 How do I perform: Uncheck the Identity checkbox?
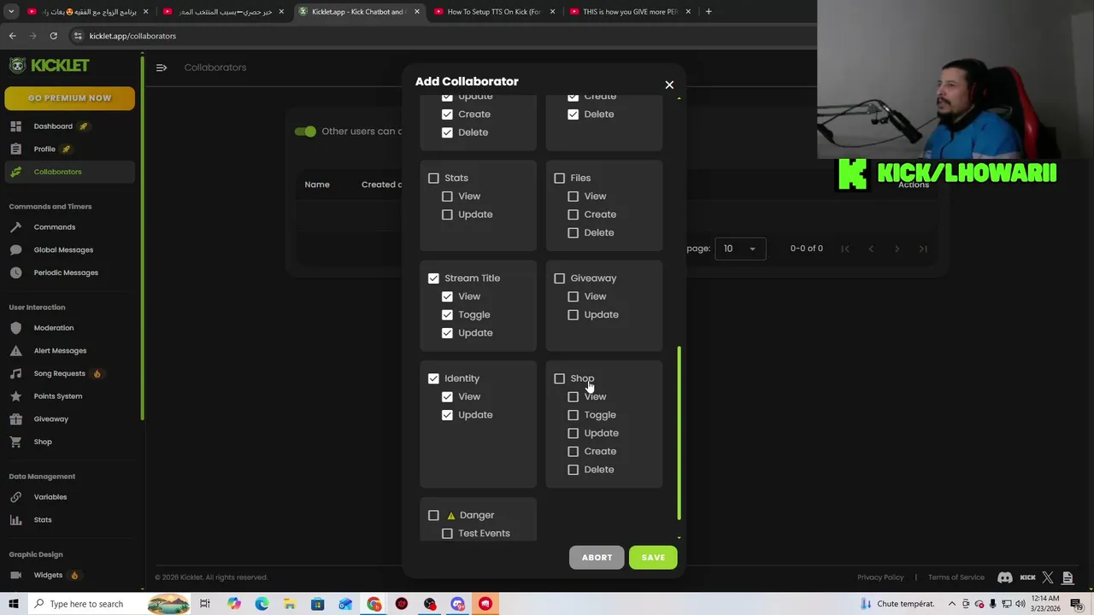(x=433, y=378)
